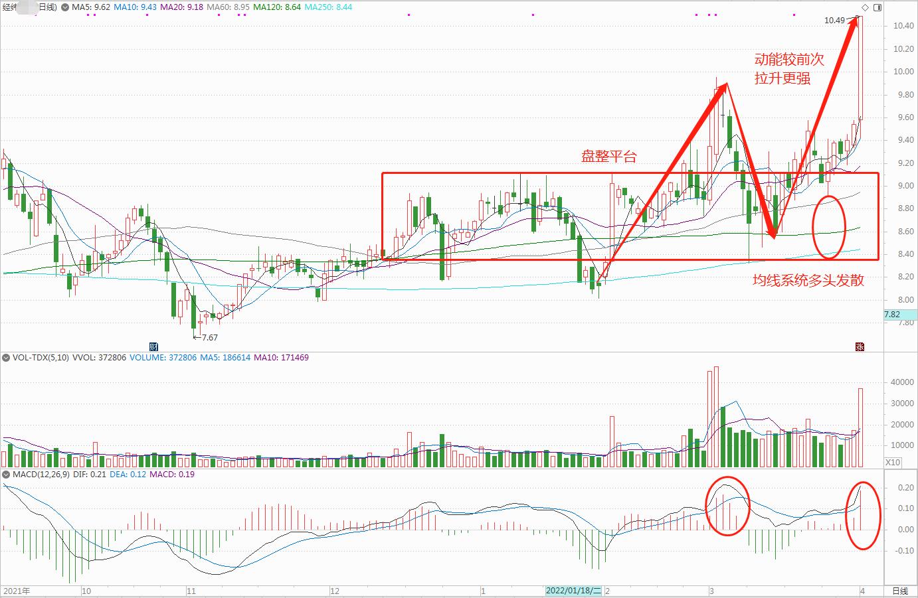Image resolution: width=918 pixels, height=598 pixels.
Task: Click the 2022/01/18/二 date marker on timeline
Action: click(x=574, y=591)
